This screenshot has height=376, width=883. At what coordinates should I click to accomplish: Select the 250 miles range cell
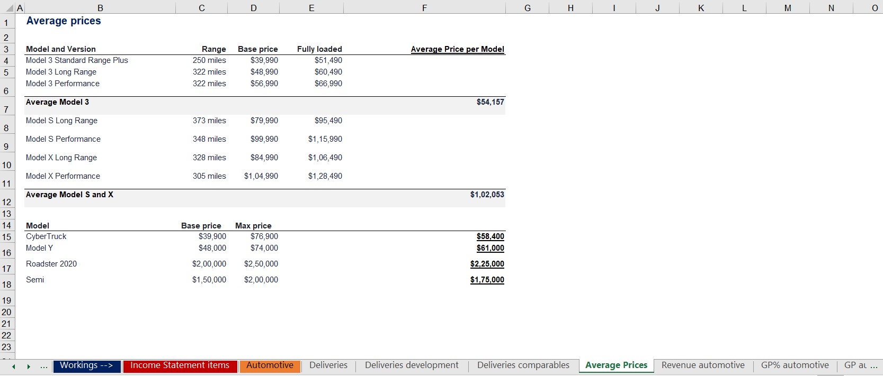(x=209, y=60)
